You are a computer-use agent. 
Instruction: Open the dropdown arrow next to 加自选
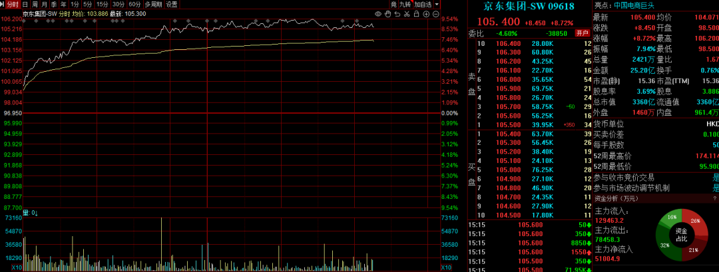click(x=435, y=4)
